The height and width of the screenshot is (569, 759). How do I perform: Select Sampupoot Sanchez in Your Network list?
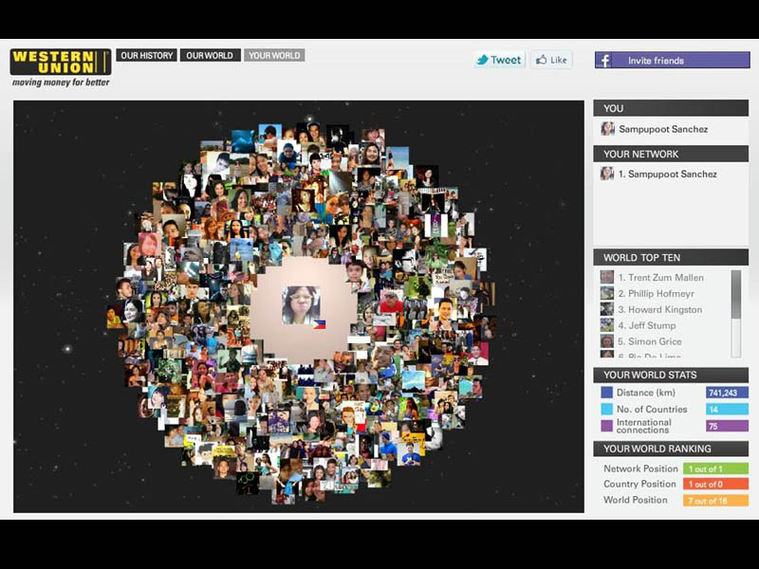tap(667, 174)
